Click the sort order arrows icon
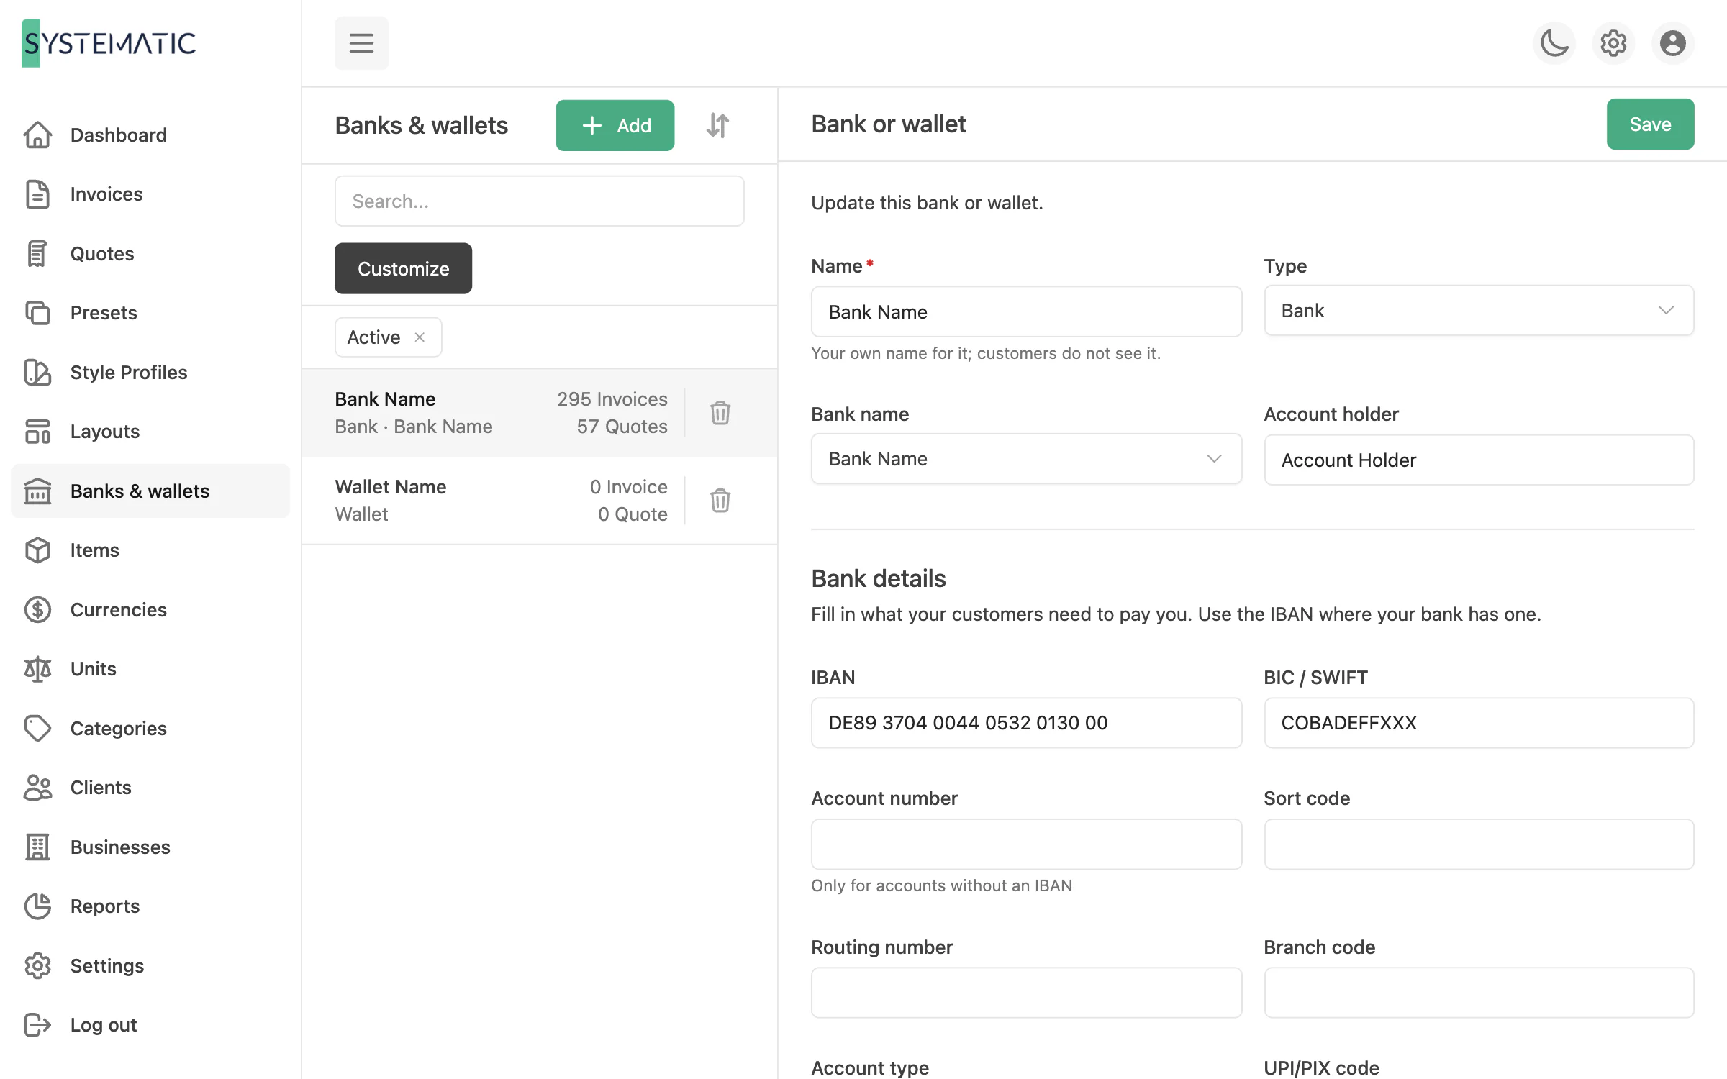The height and width of the screenshot is (1079, 1727). [x=717, y=125]
